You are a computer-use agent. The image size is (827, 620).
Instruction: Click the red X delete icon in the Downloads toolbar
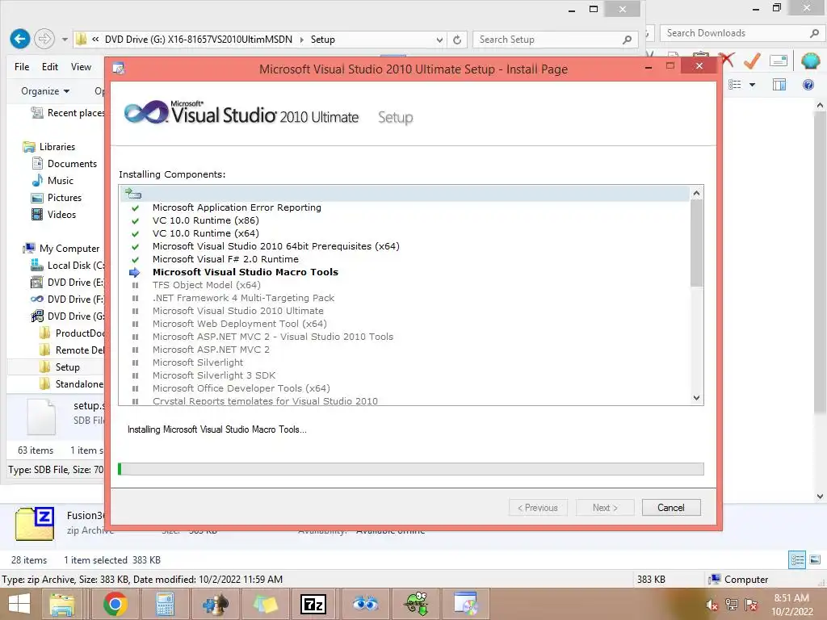pyautogui.click(x=728, y=60)
